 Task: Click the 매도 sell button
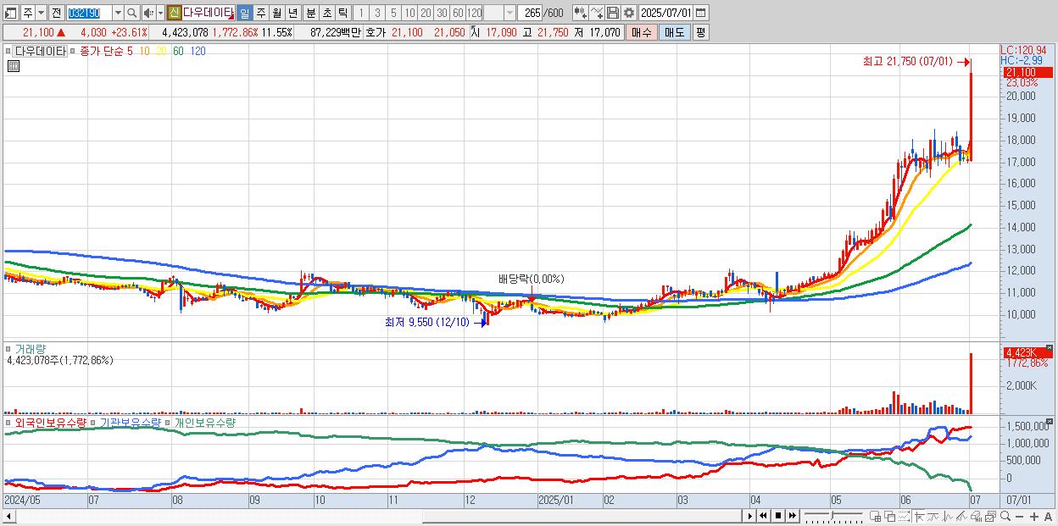click(x=675, y=32)
